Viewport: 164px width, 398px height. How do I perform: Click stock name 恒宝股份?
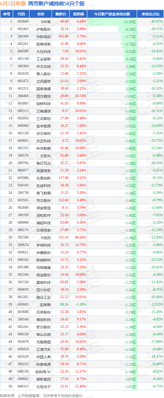(44, 275)
